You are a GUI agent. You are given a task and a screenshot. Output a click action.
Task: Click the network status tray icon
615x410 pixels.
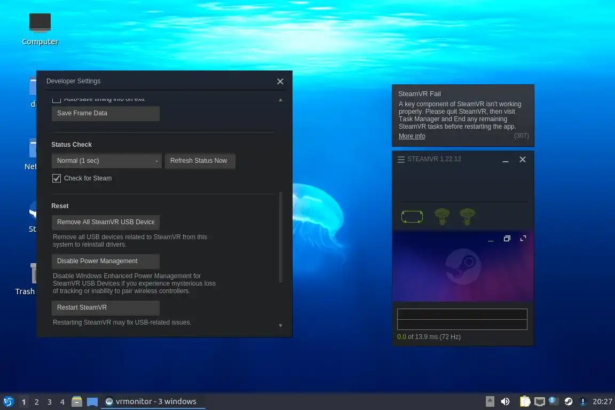(x=540, y=401)
